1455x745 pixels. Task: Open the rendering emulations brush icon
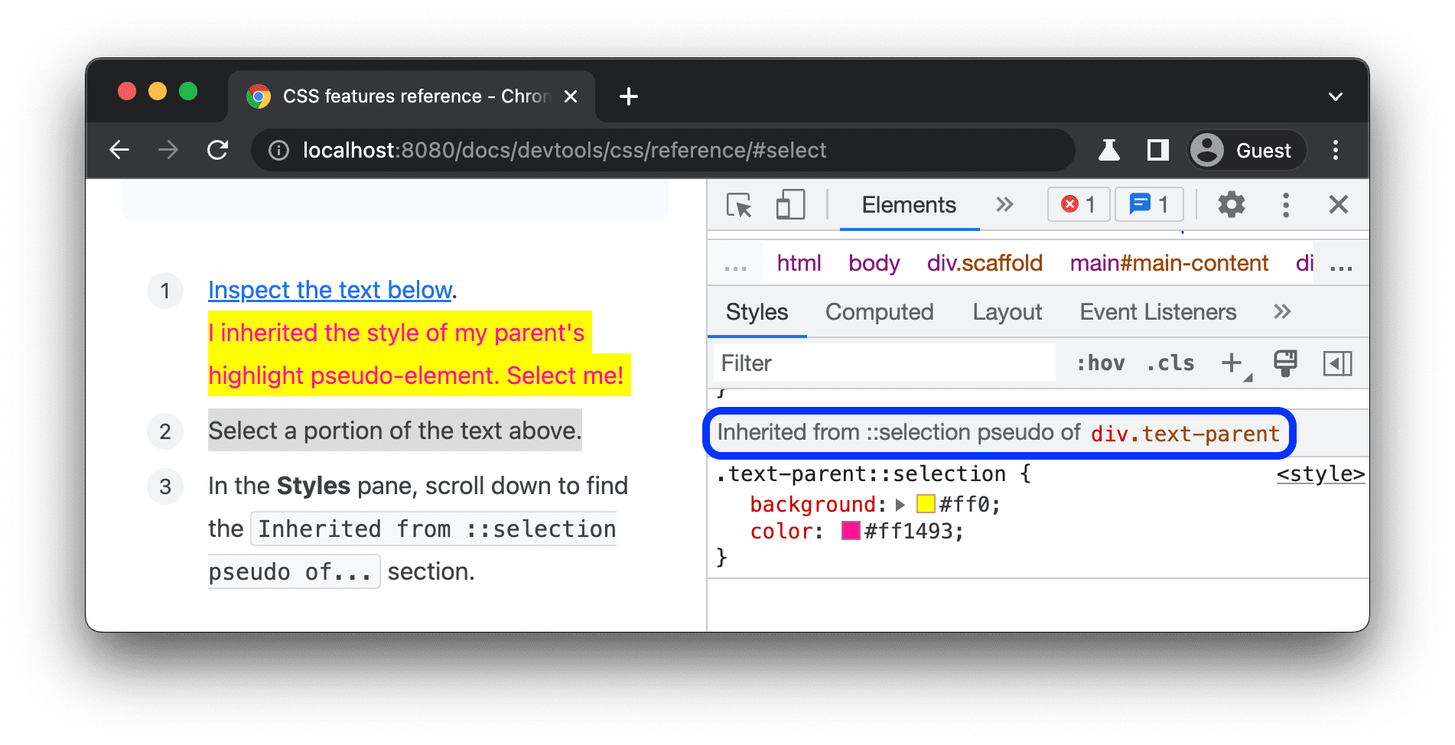tap(1284, 363)
